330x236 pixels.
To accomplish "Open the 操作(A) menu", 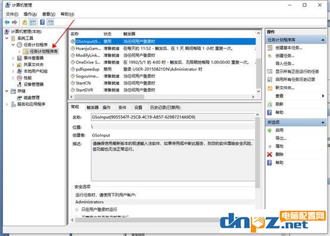I will tap(30, 14).
